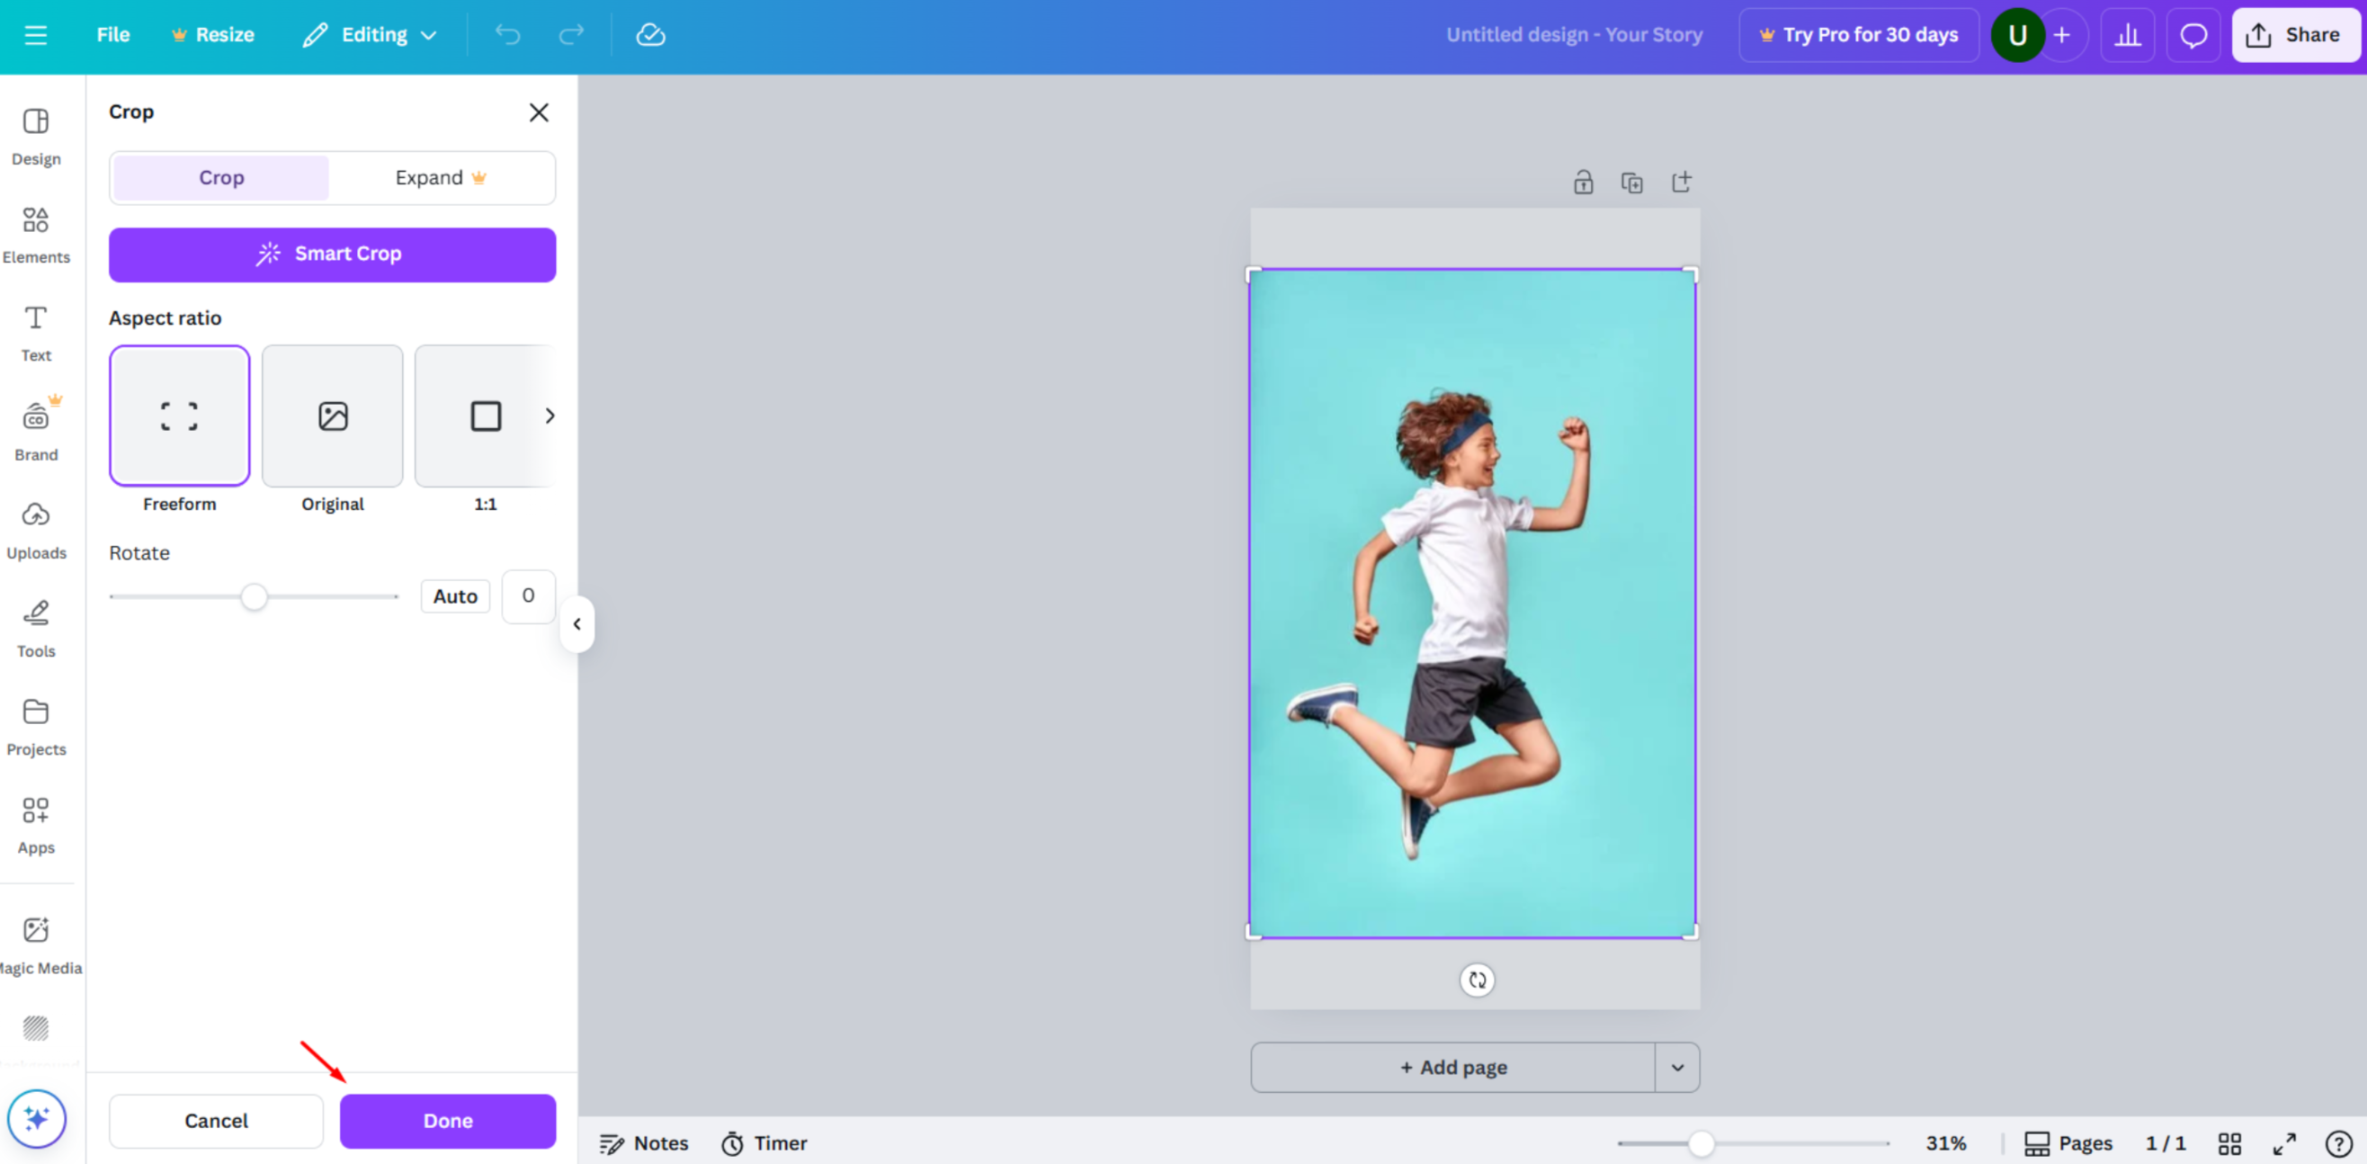Screen dimensions: 2367x1164
Task: Open the Elements panel
Action: 37,233
